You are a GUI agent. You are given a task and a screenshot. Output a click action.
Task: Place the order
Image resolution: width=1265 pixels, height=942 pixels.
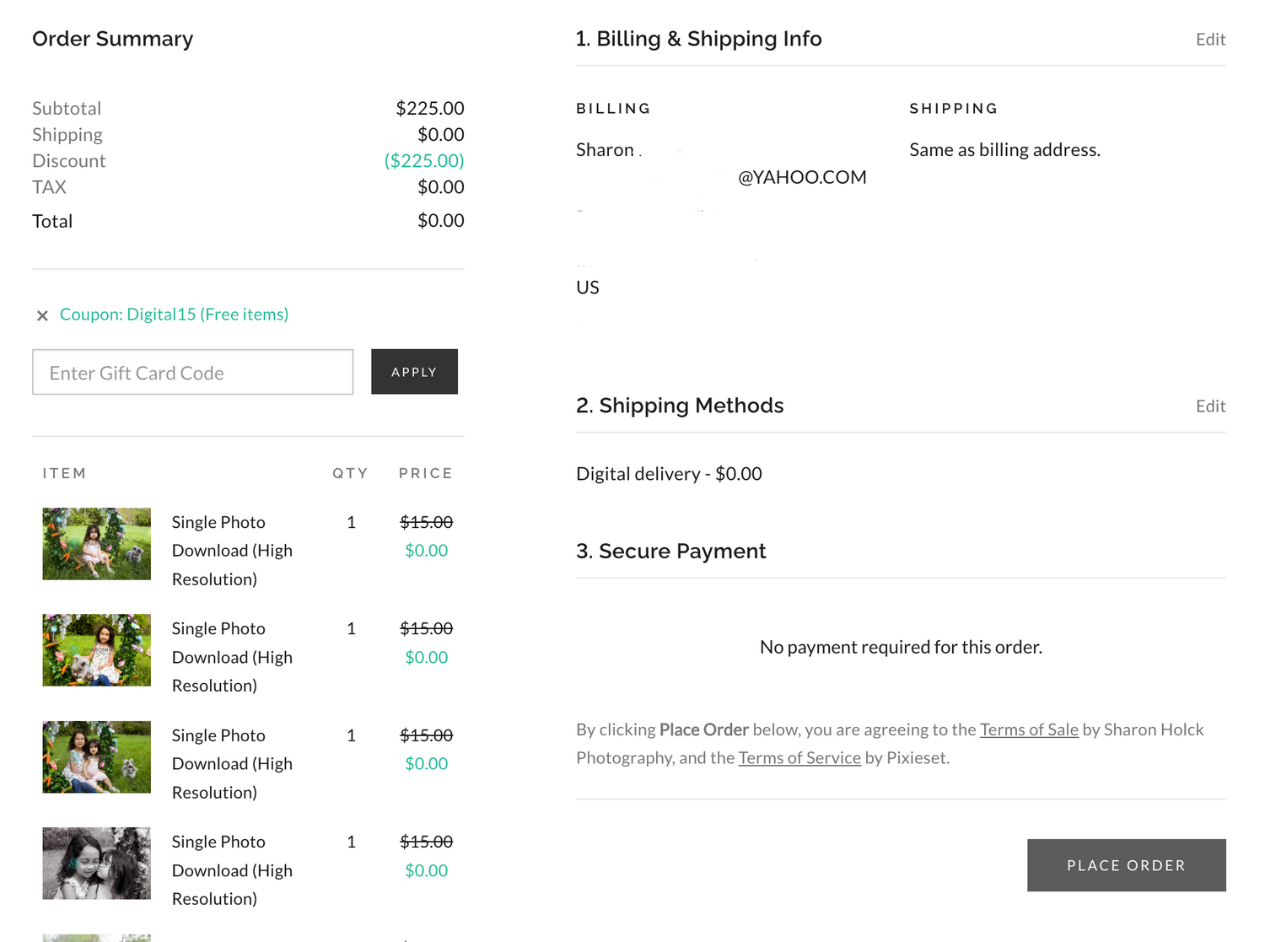point(1126,865)
